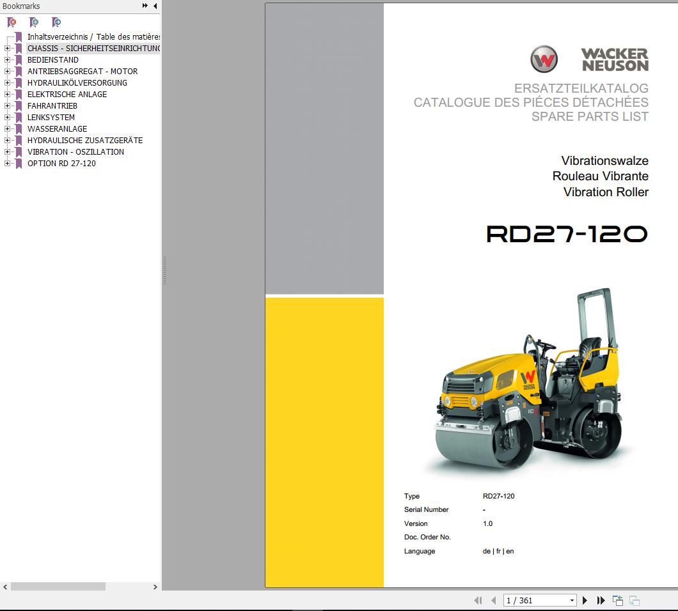Click the delete bookmark icon
This screenshot has width=678, height=611.
(x=12, y=22)
